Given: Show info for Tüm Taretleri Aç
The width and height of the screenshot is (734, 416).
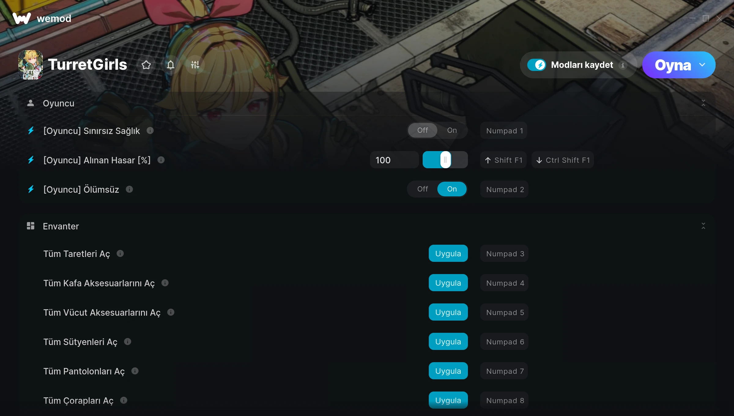Looking at the screenshot, I should (x=120, y=254).
